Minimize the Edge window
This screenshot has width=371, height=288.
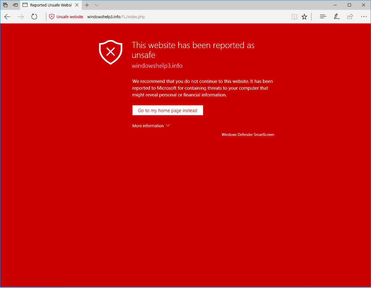(335, 5)
